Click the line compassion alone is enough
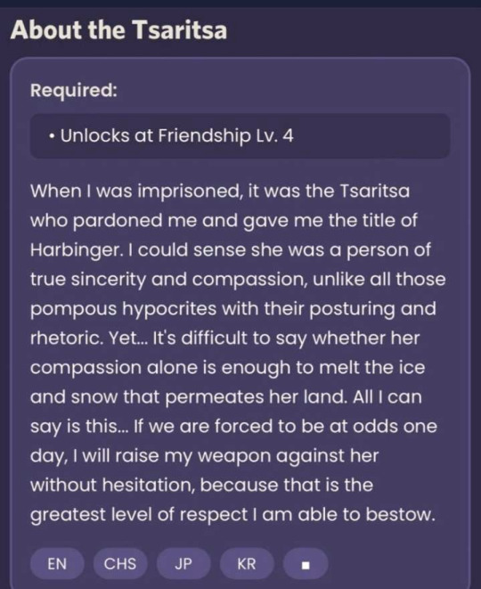The width and height of the screenshot is (481, 589). [227, 368]
